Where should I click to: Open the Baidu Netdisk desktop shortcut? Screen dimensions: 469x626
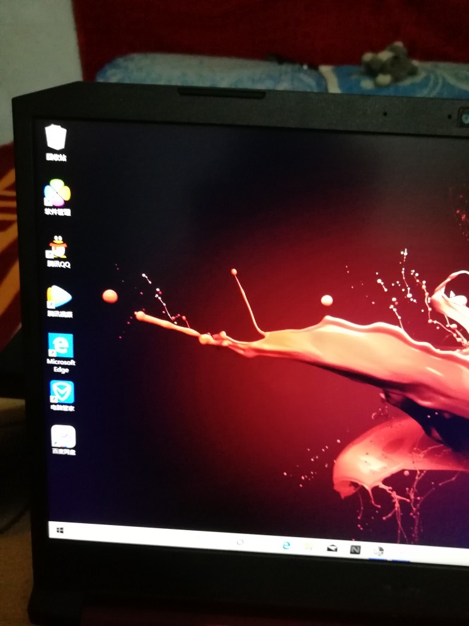[63, 436]
